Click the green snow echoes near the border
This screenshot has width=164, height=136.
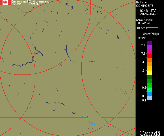84,117
